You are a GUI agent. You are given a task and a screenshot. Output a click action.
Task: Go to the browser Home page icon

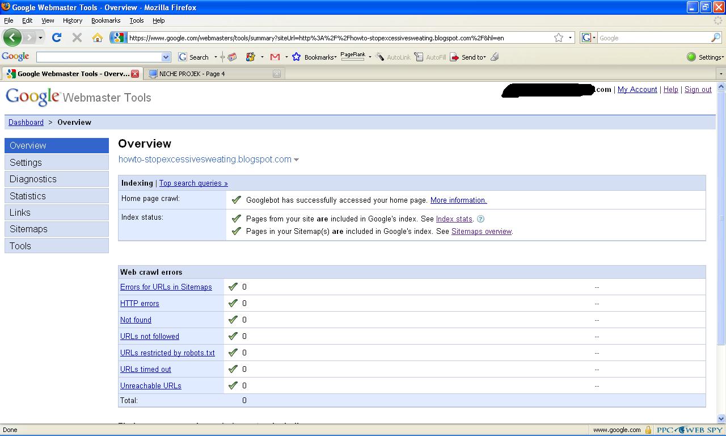click(x=98, y=37)
